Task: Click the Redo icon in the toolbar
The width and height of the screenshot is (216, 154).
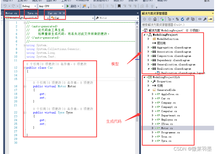Action: pos(13,6)
